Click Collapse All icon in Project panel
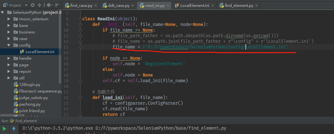The width and height of the screenshot is (334, 134). coord(39,5)
